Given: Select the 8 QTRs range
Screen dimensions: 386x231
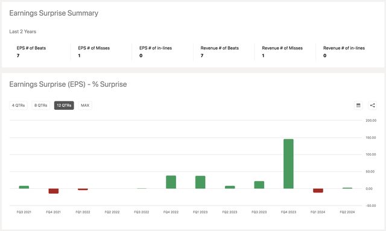Looking at the screenshot, I should [x=40, y=106].
